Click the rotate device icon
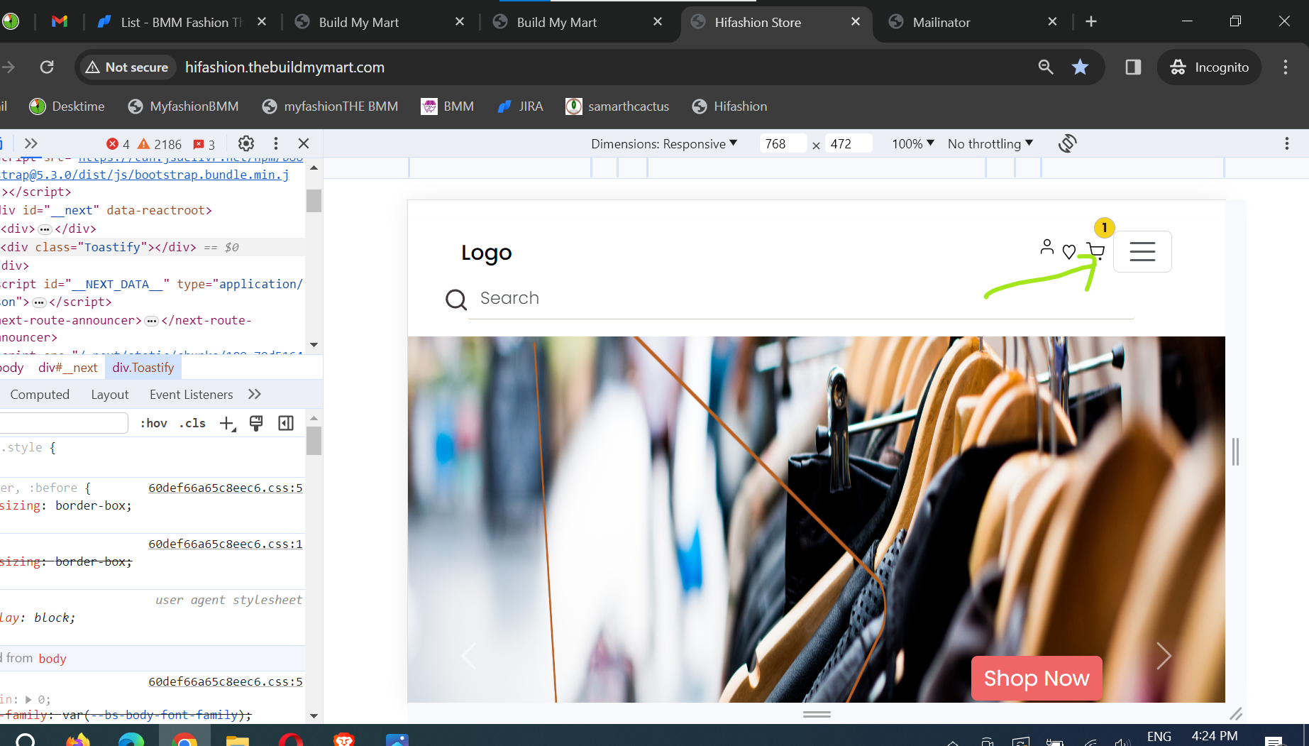 (1068, 143)
